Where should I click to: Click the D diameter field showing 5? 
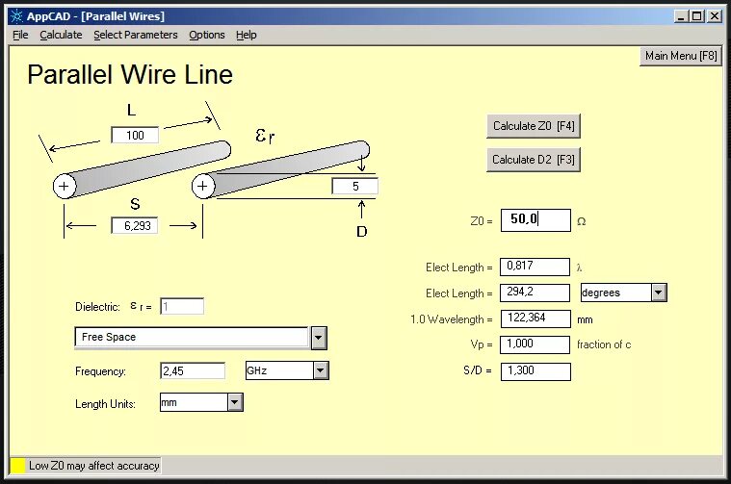[x=354, y=187]
